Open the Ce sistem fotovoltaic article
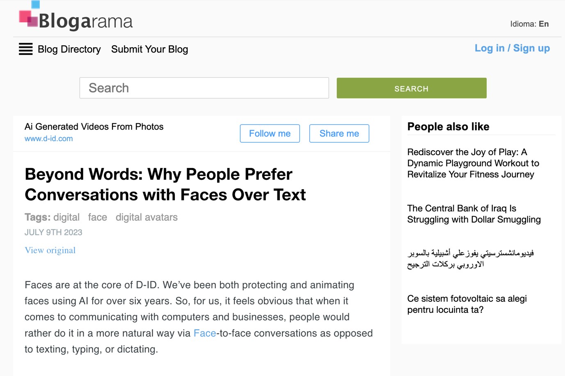This screenshot has width=565, height=376. [467, 304]
